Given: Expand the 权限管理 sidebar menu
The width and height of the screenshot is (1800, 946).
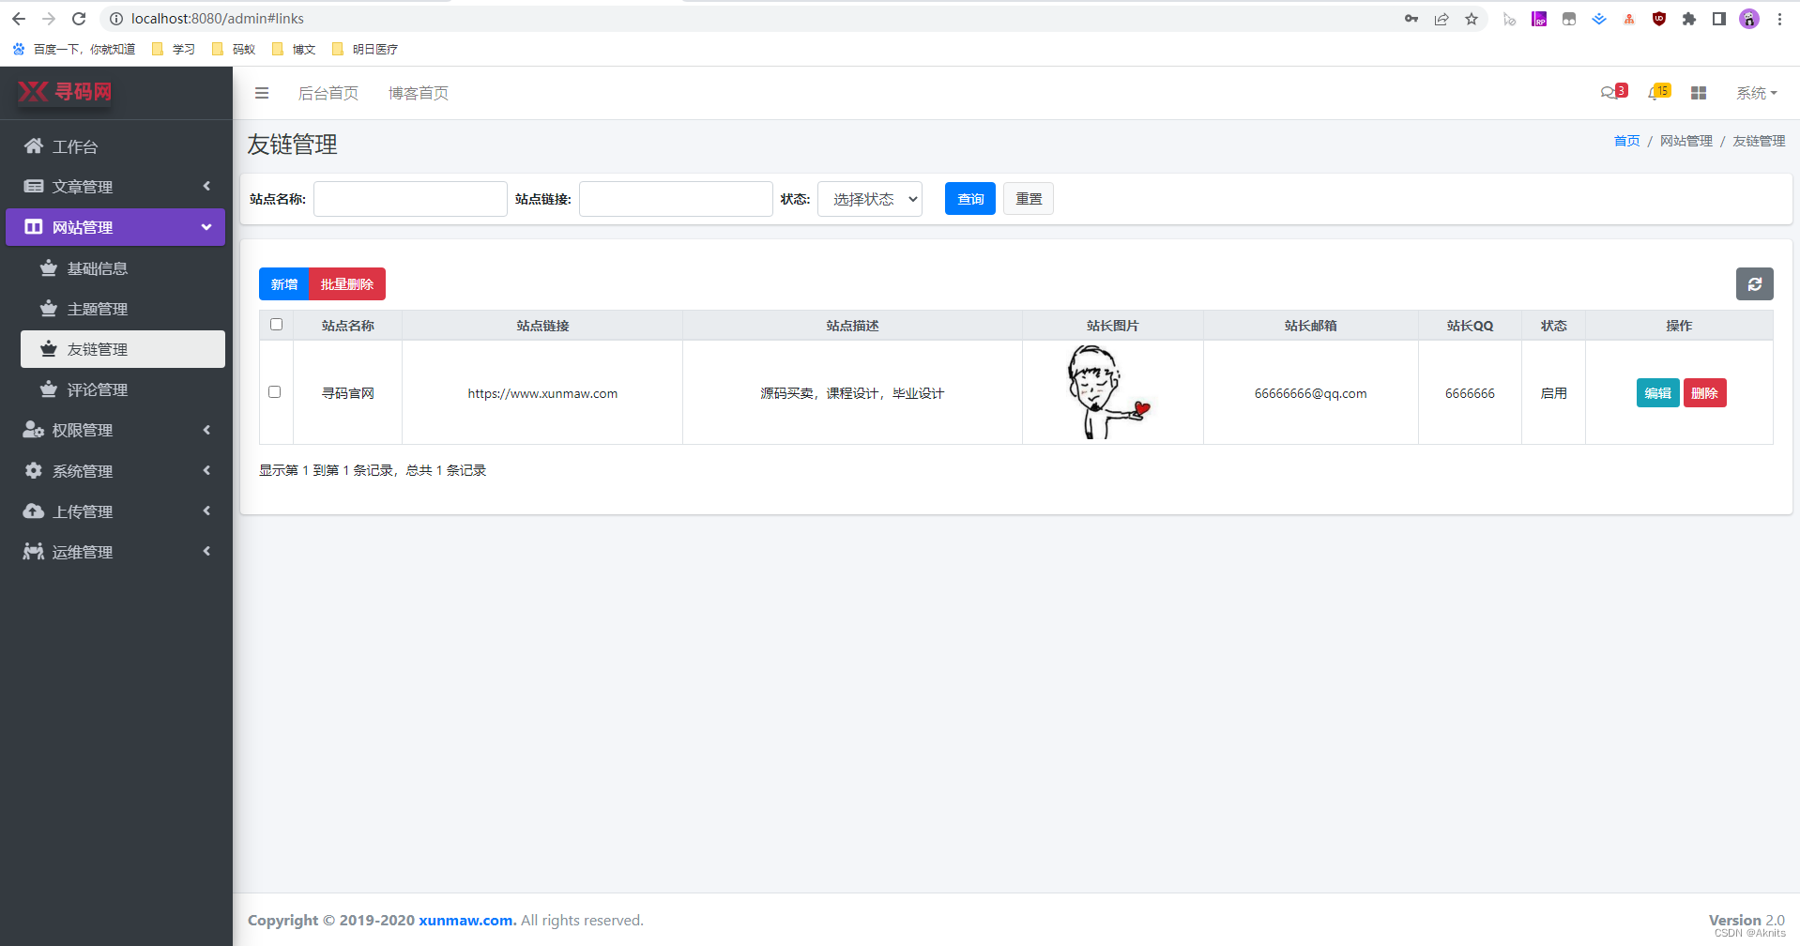Looking at the screenshot, I should 115,430.
